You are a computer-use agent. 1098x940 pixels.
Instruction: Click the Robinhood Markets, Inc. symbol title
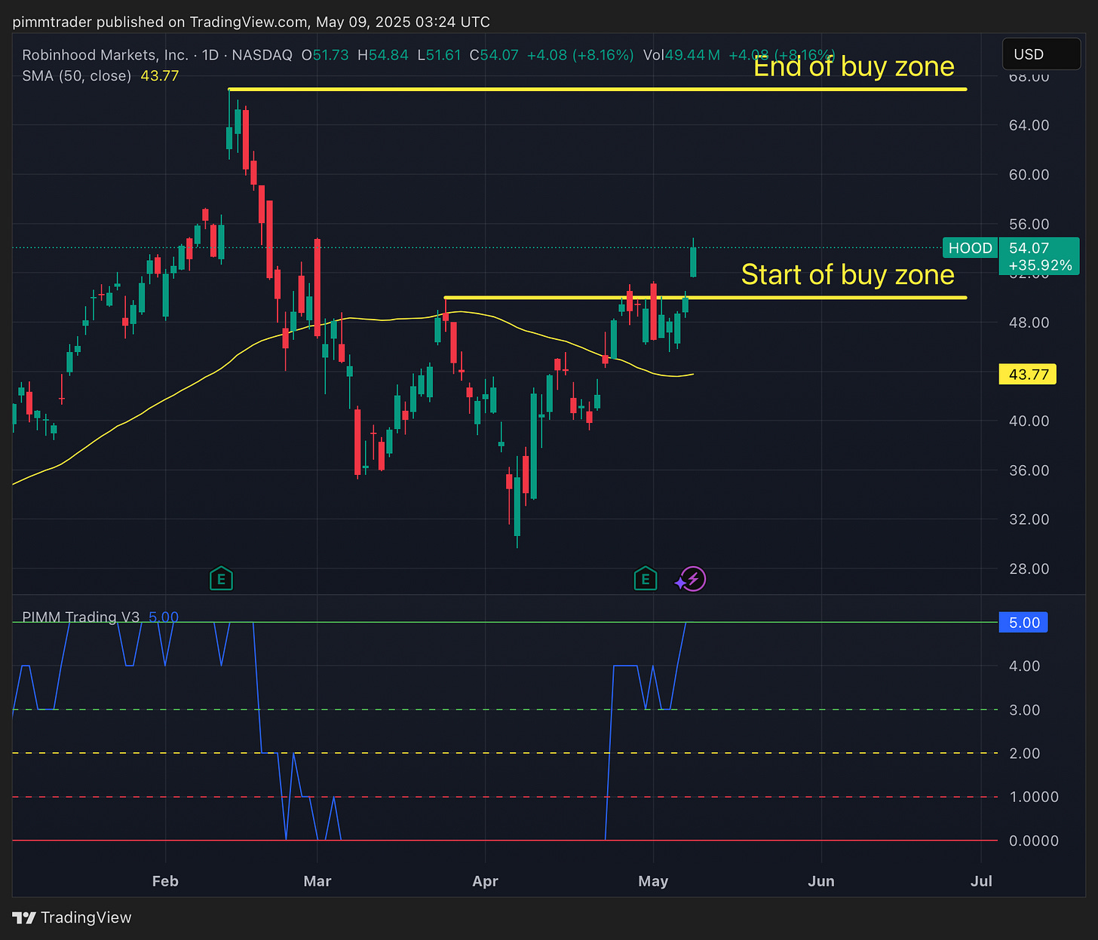click(x=105, y=55)
